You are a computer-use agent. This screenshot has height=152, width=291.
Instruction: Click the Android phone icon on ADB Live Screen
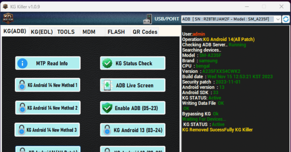pos(107,85)
